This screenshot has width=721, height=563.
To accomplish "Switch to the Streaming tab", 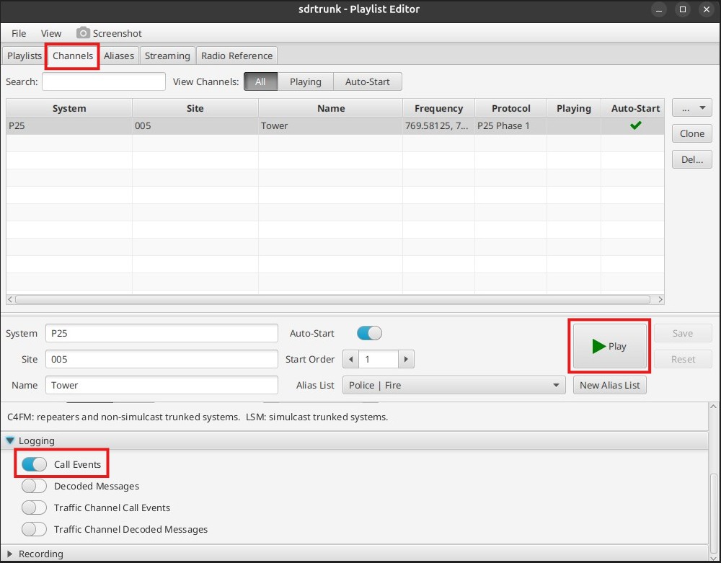I will point(167,56).
